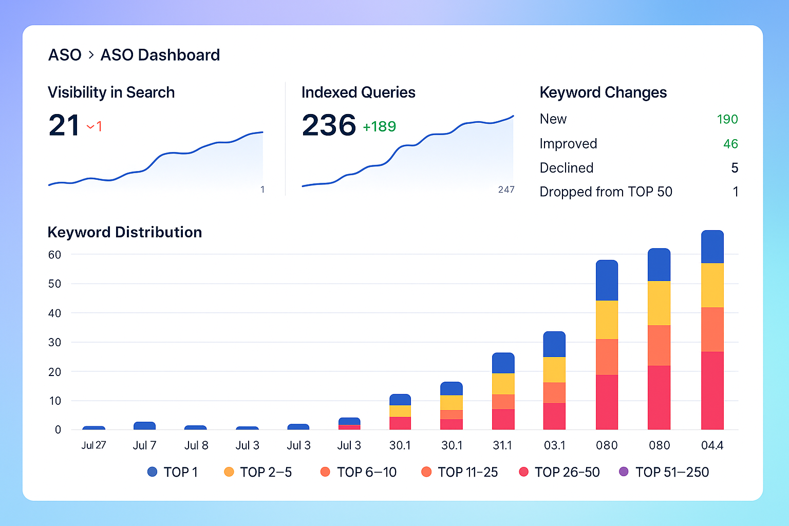Select the stacked bar for 31.1
The width and height of the screenshot is (789, 526).
503,391
